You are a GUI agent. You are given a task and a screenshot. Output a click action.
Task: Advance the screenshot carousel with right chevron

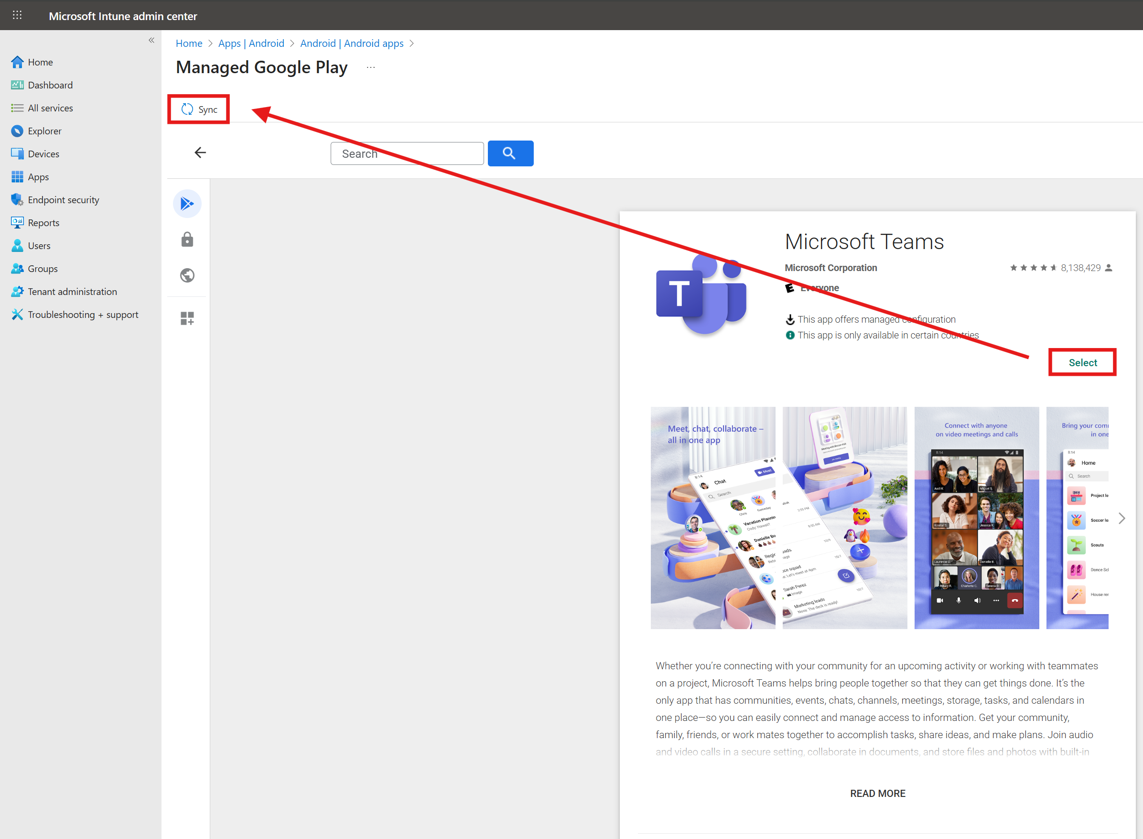1121,518
